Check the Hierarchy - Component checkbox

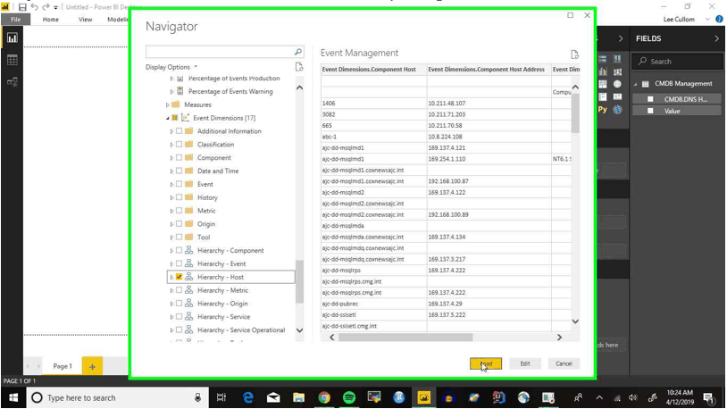click(x=179, y=250)
